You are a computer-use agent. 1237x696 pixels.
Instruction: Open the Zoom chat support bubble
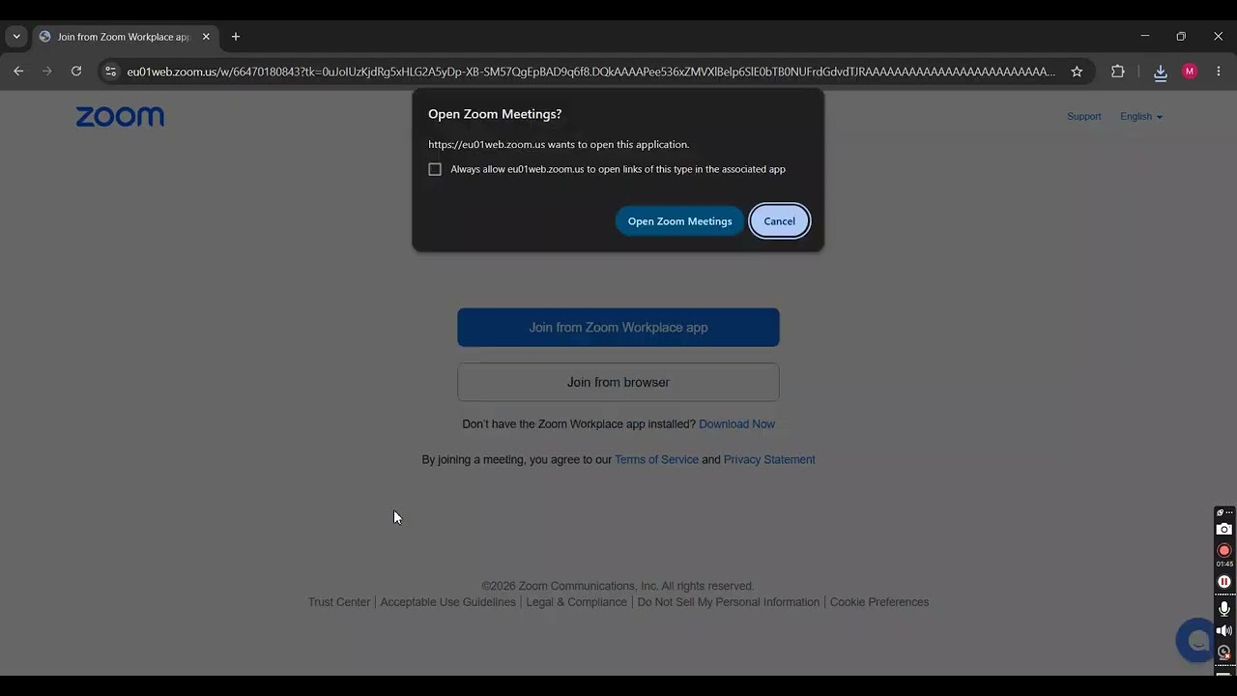click(1196, 640)
